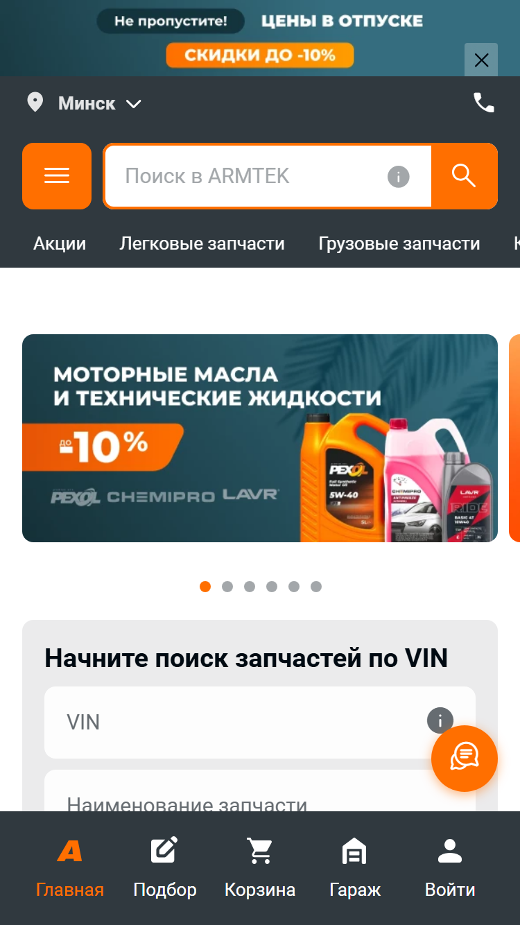Click the info icon in search field

click(398, 177)
